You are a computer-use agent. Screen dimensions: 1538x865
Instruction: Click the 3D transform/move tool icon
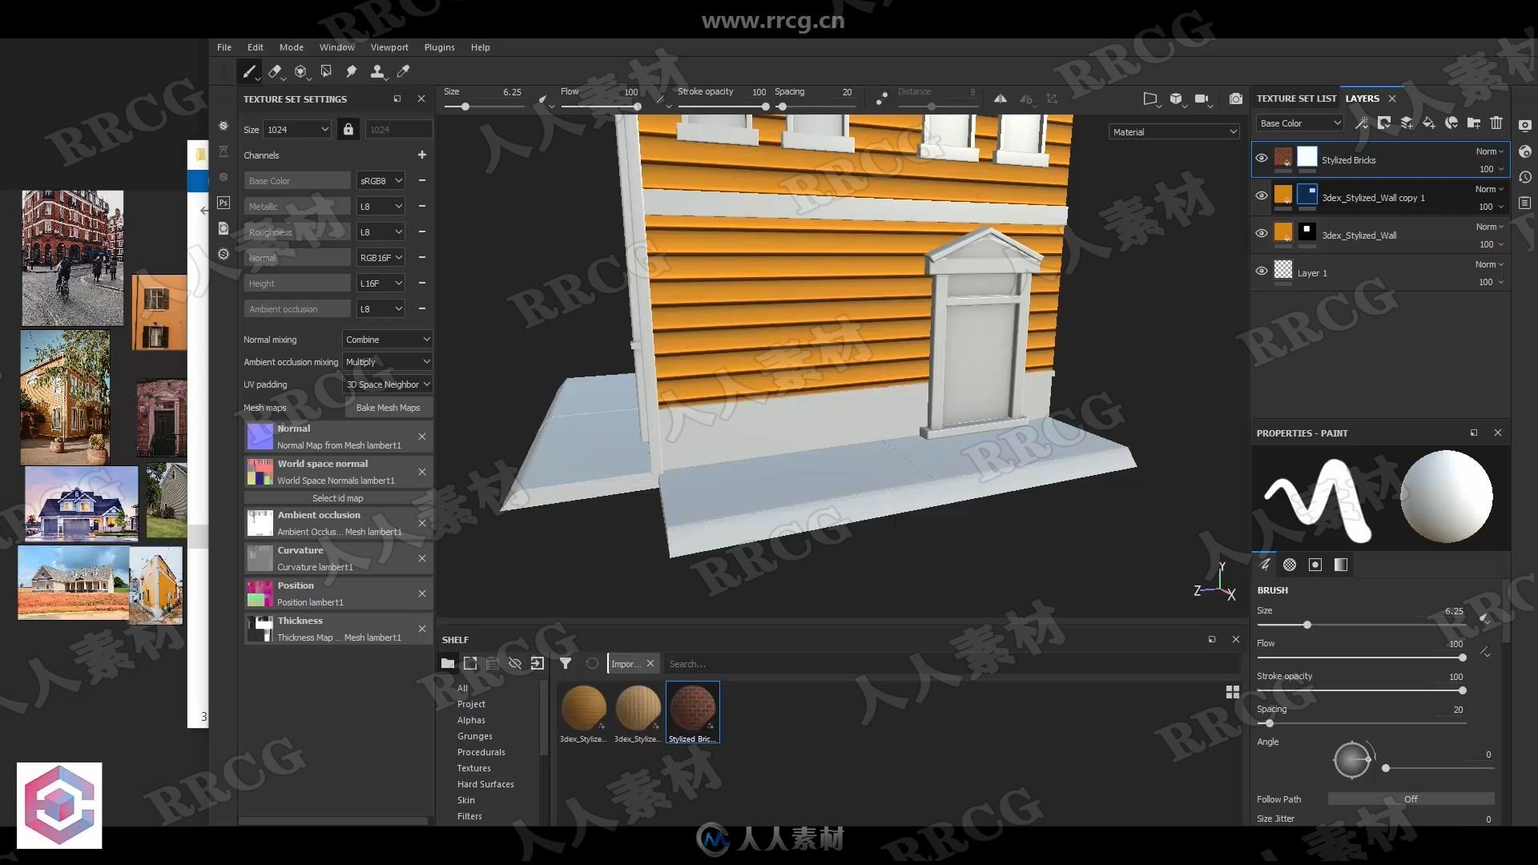[301, 70]
